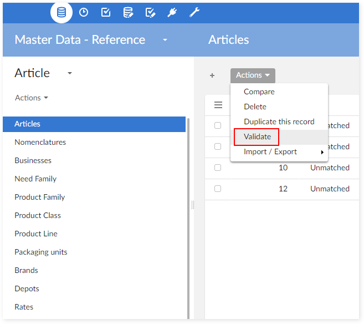Open the plug connector icon
Viewport: 364px width, 324px height.
pyautogui.click(x=172, y=12)
